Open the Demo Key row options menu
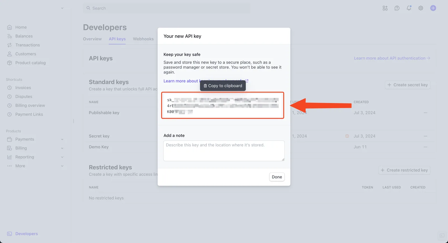 [425, 147]
